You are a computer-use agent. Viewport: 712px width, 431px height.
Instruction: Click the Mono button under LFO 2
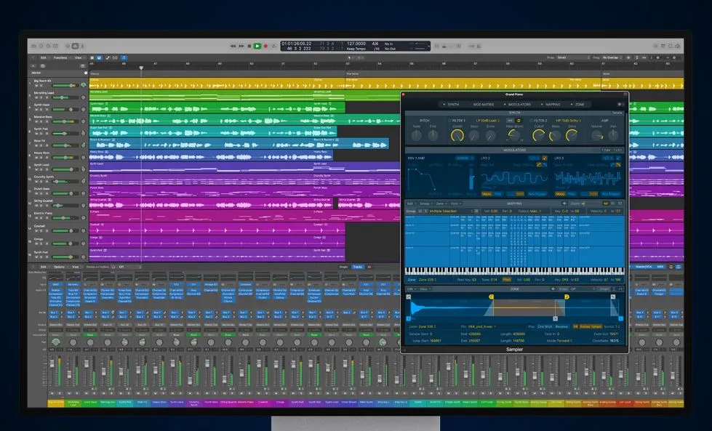pos(487,194)
